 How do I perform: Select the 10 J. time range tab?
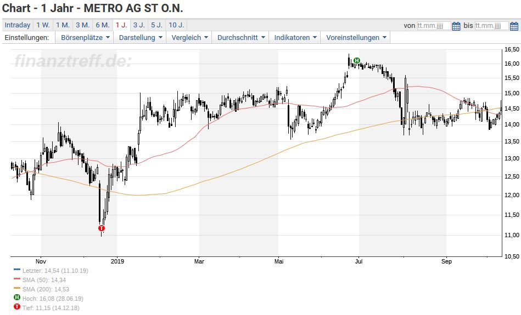tap(176, 25)
